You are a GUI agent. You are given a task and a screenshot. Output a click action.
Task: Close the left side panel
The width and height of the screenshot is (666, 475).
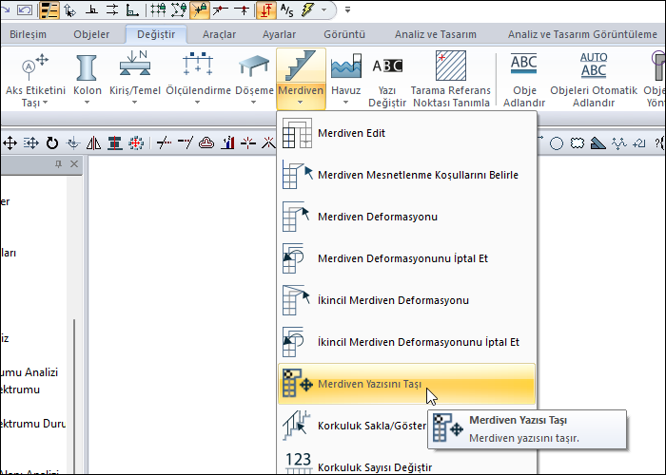(75, 165)
